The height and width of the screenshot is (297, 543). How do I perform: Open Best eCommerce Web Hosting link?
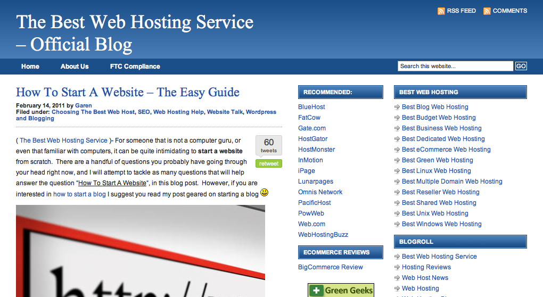click(x=446, y=150)
